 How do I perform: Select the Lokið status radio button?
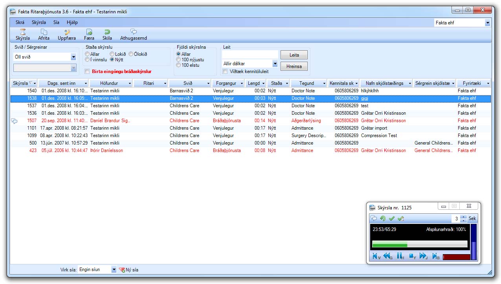112,54
